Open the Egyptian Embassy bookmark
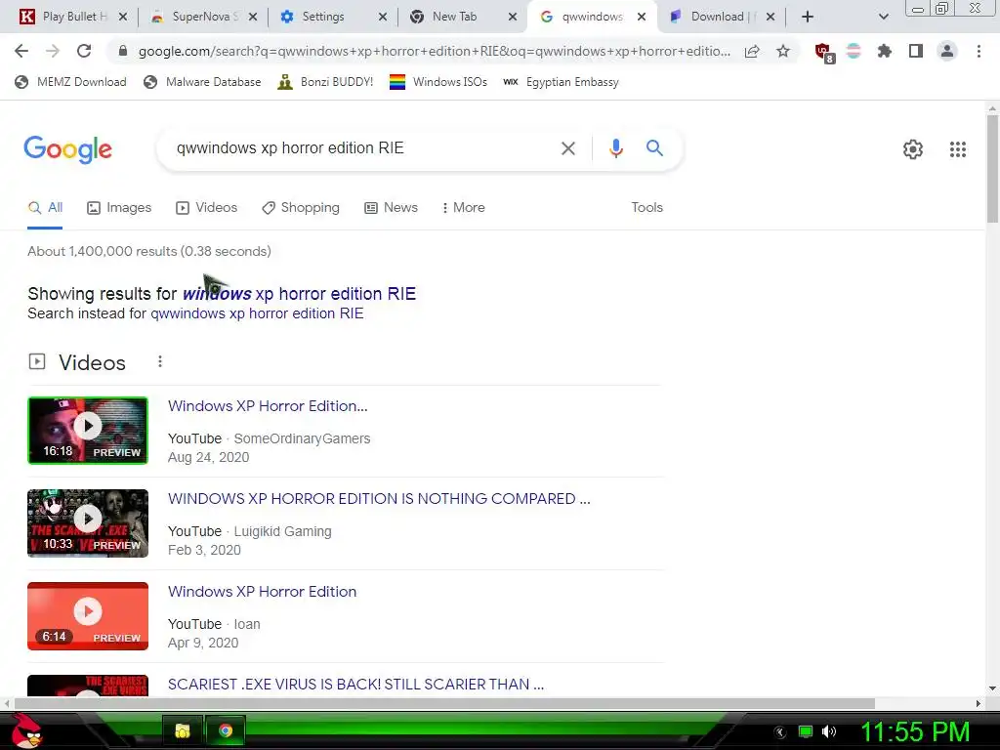Viewport: 1000px width, 750px height. 562,82
